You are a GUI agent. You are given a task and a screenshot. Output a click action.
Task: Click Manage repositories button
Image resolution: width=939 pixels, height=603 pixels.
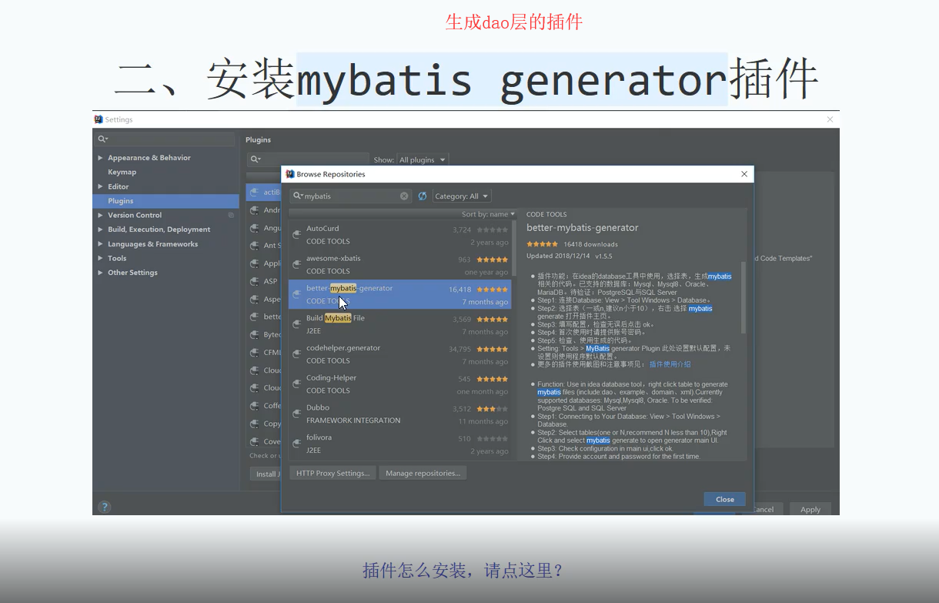click(423, 473)
